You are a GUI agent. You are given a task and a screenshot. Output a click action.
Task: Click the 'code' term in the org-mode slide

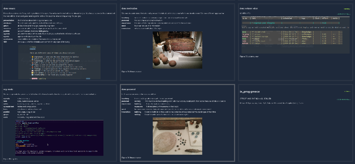5,117
